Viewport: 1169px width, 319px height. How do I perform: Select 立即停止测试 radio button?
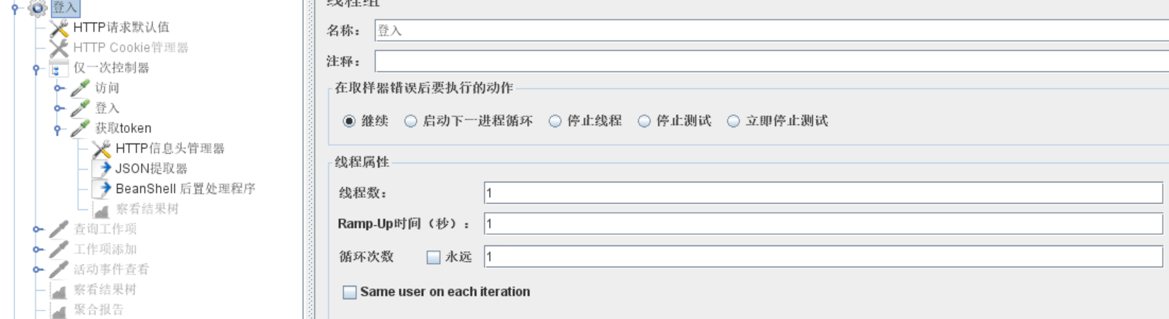click(x=734, y=121)
